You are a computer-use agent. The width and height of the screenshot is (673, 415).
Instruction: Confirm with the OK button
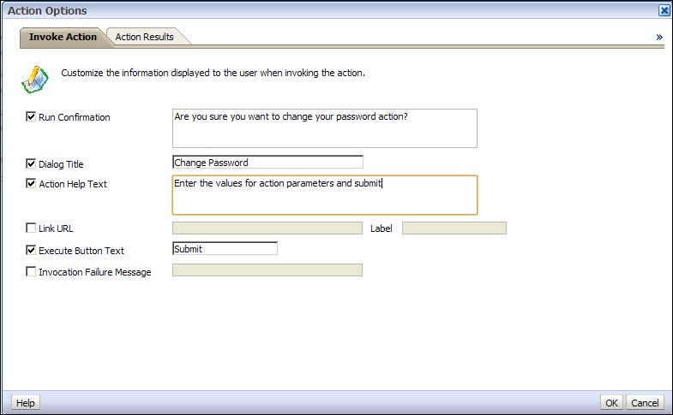click(611, 402)
